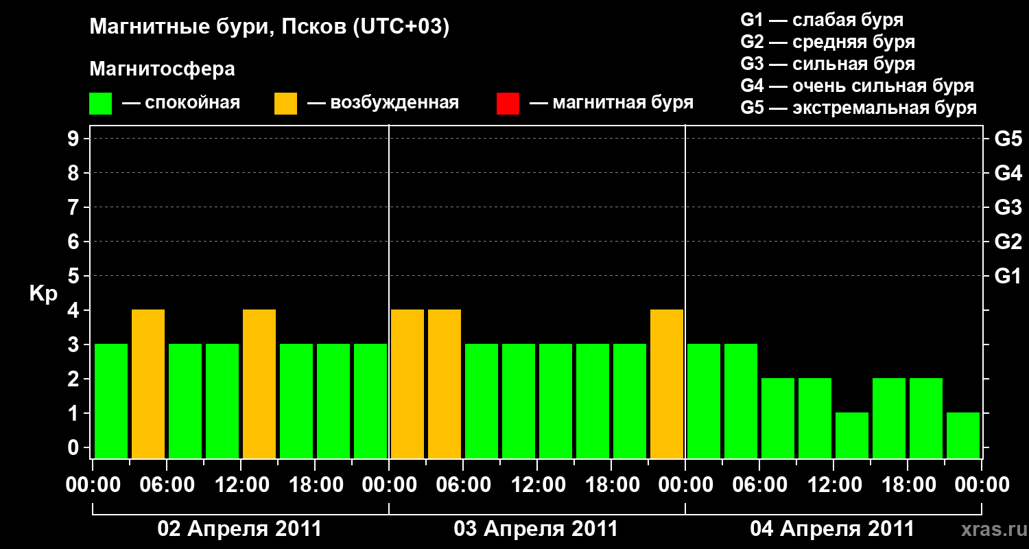The width and height of the screenshot is (1029, 549).
Task: Click the orange bar at 03:00 on 02 April
Action: tap(148, 384)
